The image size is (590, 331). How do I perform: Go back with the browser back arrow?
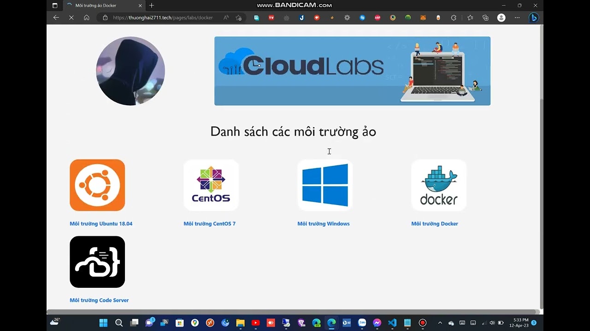point(56,17)
